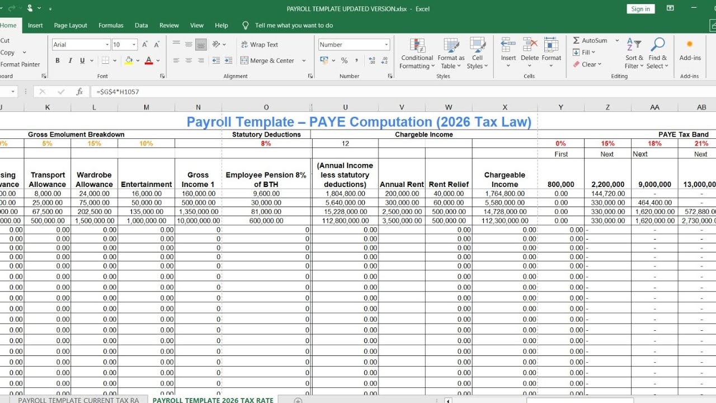Screen dimensions: 716x403
Task: Click Tell me what you want to do
Action: (294, 25)
